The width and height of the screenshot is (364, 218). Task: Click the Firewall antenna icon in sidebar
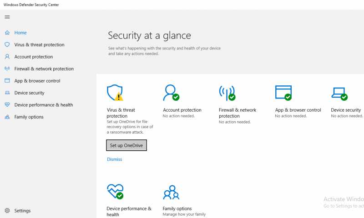tap(7, 69)
